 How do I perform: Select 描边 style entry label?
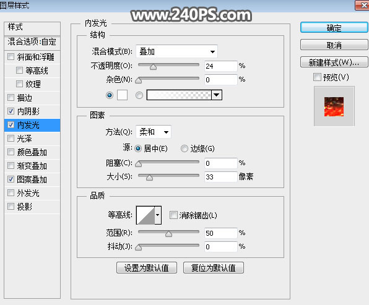25,98
